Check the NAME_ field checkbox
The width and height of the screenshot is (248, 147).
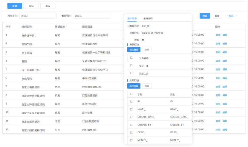coord(131,109)
